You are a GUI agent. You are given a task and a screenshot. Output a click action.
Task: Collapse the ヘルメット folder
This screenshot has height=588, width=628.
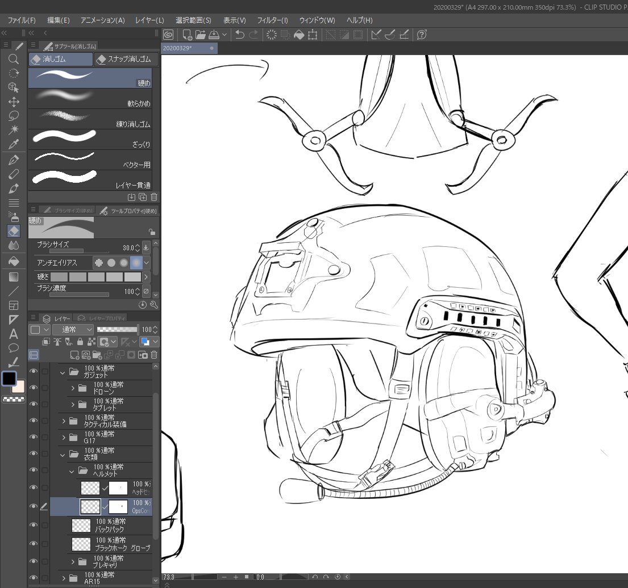(x=72, y=471)
